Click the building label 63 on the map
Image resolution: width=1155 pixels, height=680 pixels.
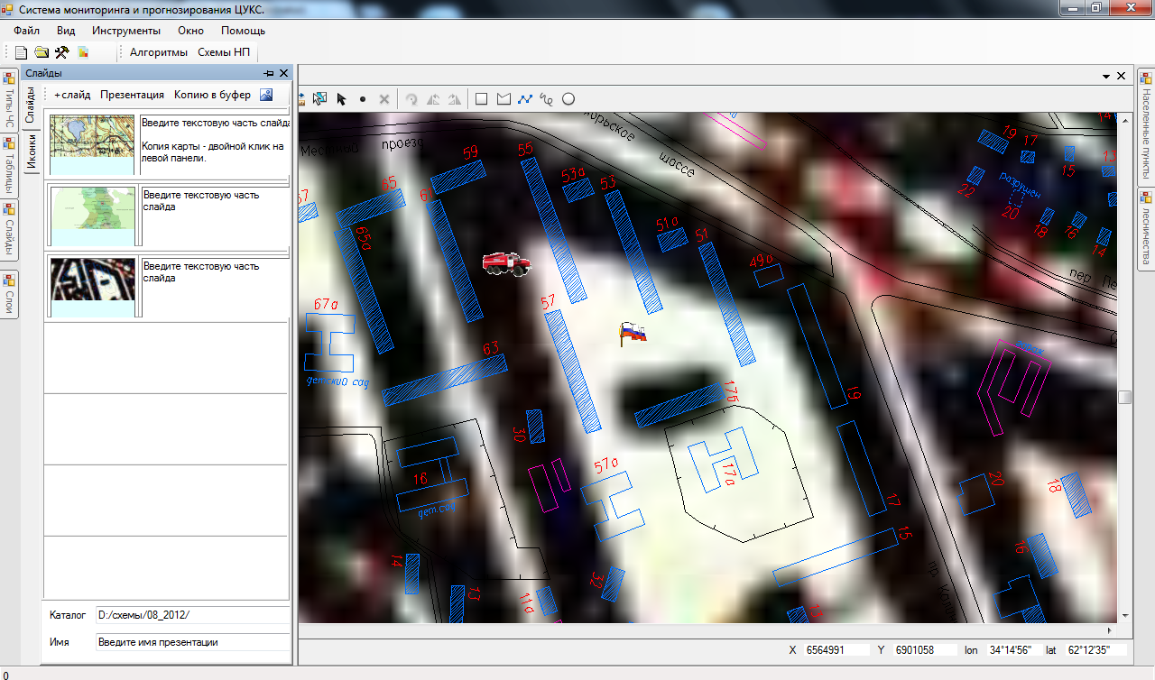click(x=490, y=348)
